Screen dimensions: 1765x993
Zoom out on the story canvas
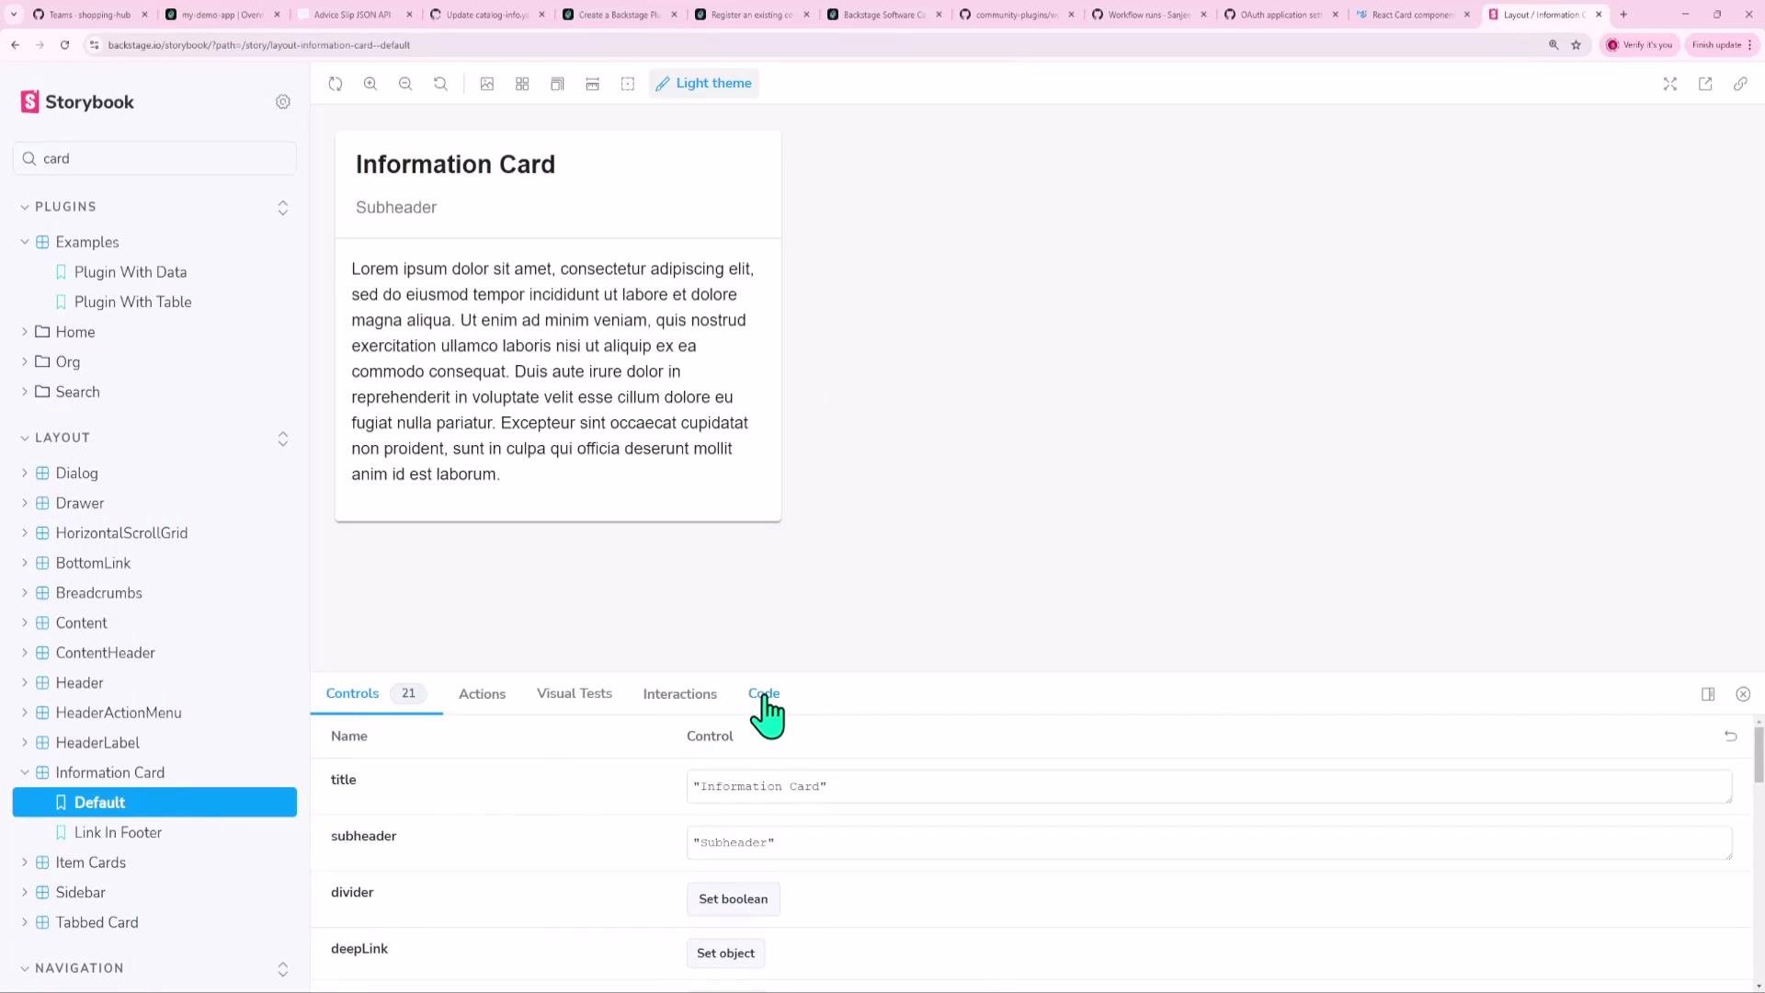(x=405, y=84)
